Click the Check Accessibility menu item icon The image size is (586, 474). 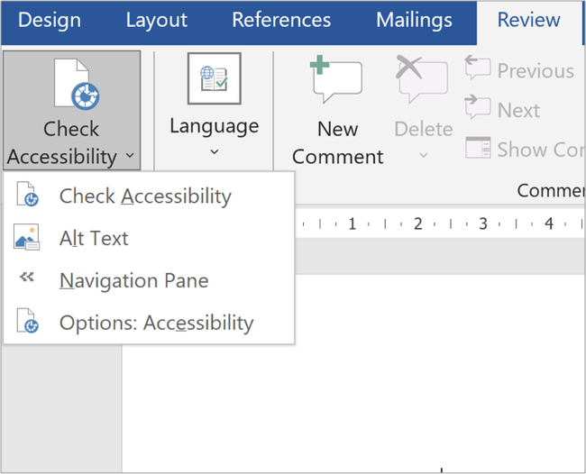pos(27,194)
